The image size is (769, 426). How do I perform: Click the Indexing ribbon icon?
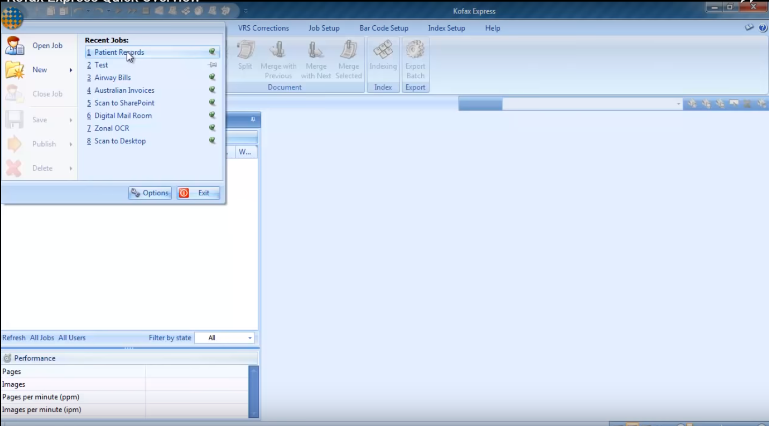383,51
